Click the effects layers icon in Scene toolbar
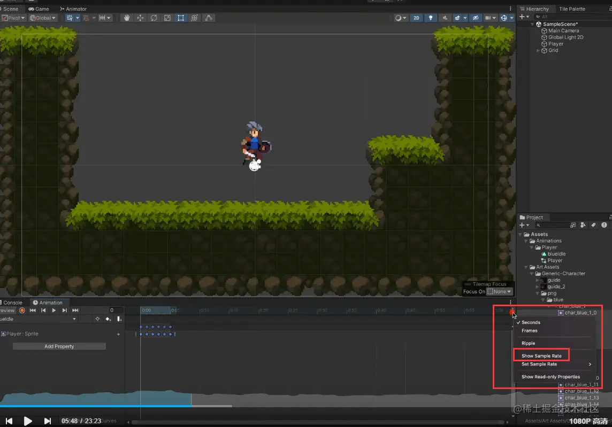The width and height of the screenshot is (612, 427). 457,18
